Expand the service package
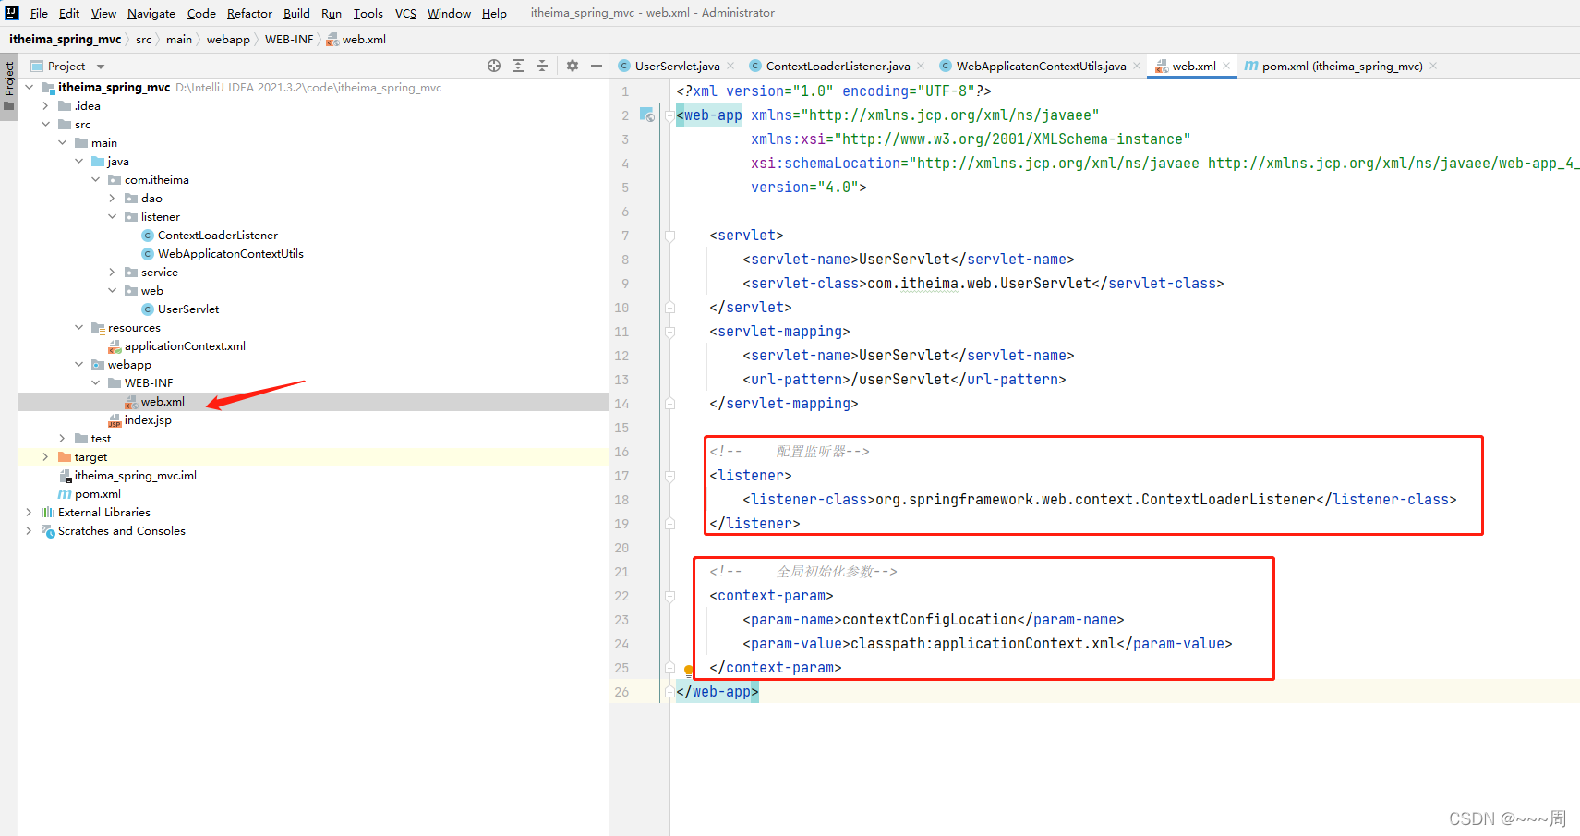The width and height of the screenshot is (1580, 836). point(112,272)
